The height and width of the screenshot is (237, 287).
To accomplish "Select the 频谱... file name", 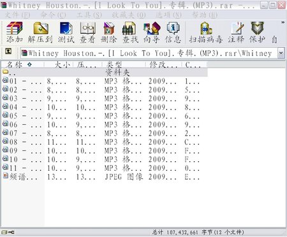I will pos(24,177).
